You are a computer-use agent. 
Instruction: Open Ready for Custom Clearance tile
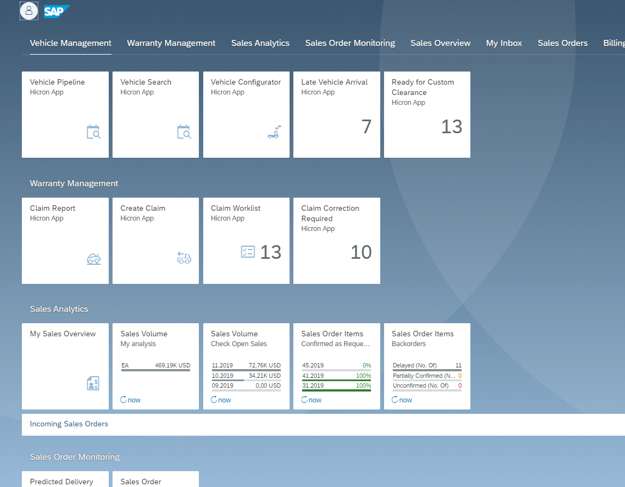(x=427, y=115)
